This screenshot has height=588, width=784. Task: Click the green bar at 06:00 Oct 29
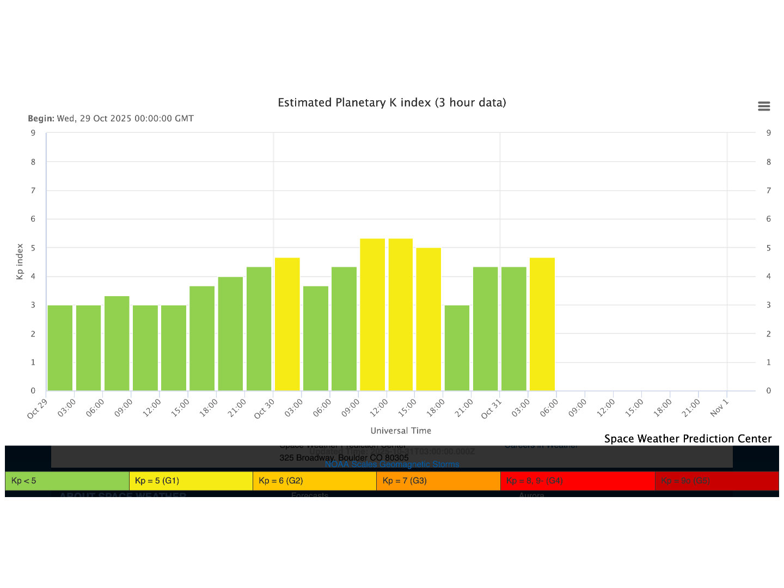tap(117, 344)
